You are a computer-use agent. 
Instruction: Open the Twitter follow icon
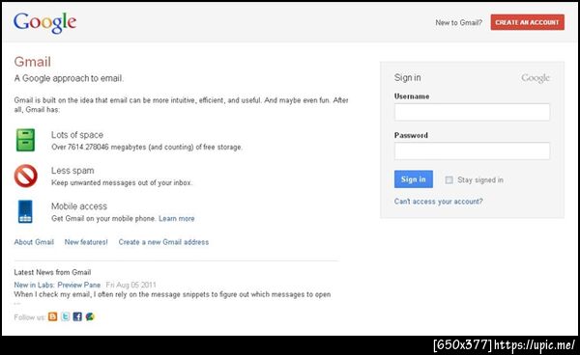click(65, 316)
